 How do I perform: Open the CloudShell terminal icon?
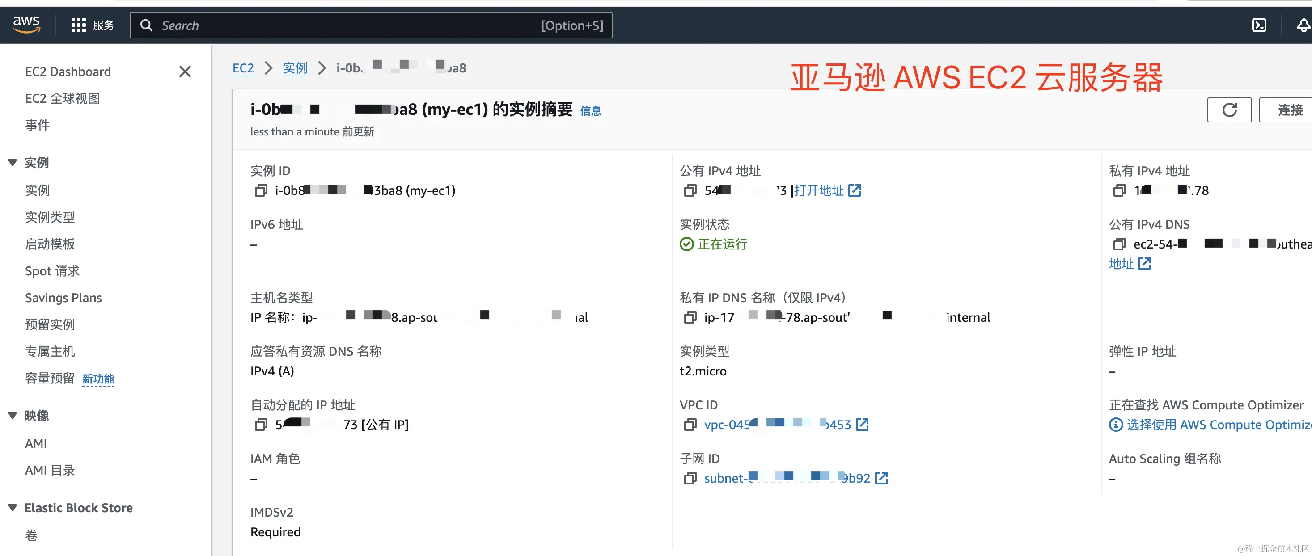(x=1258, y=25)
